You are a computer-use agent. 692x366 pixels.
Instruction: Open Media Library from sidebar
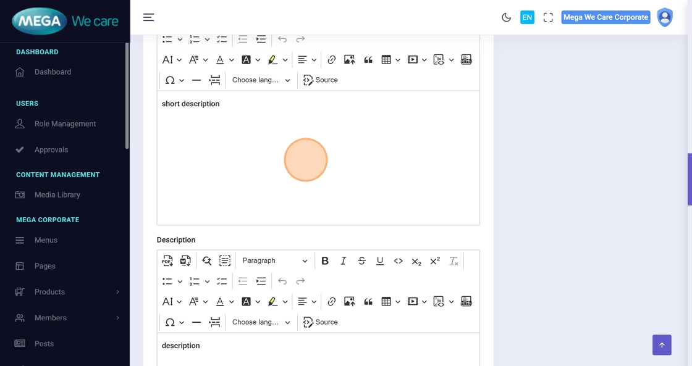coord(57,195)
